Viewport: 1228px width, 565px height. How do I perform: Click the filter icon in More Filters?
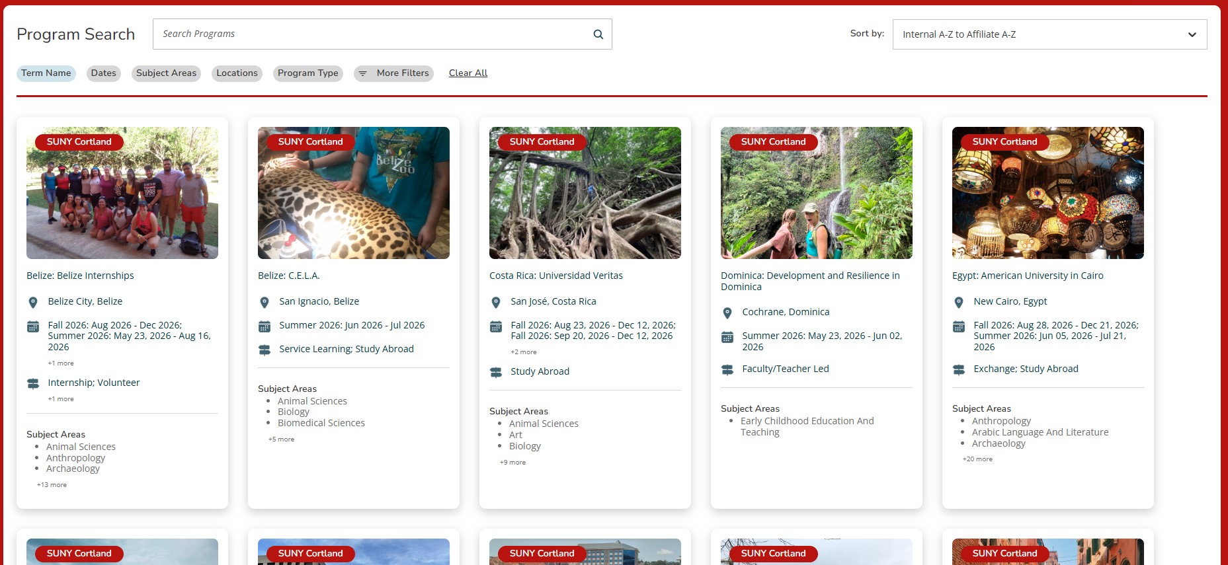click(x=362, y=73)
